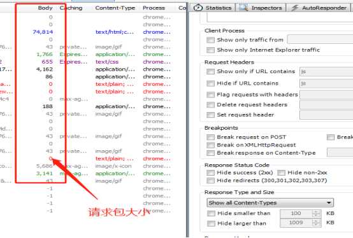Screen dimensions: 353x238
Task: Enable Hide smaller than checkbox
Action: 211,213
